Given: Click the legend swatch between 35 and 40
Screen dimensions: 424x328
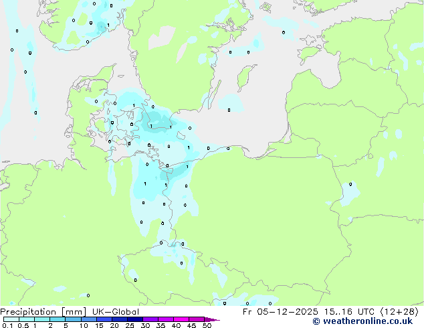Looking at the screenshot, I should coord(166,319).
